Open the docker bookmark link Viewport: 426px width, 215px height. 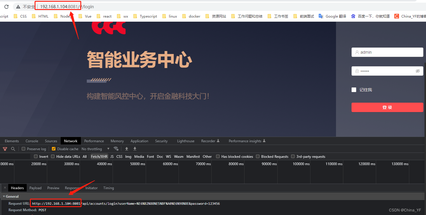194,16
